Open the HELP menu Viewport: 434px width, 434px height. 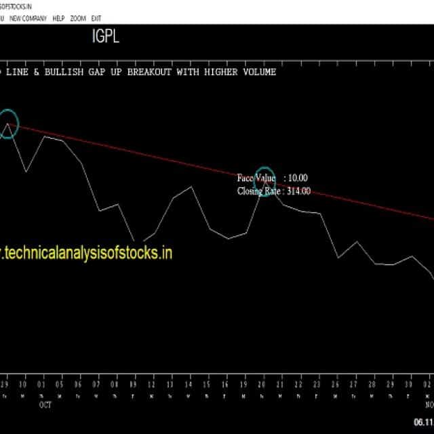coord(58,18)
